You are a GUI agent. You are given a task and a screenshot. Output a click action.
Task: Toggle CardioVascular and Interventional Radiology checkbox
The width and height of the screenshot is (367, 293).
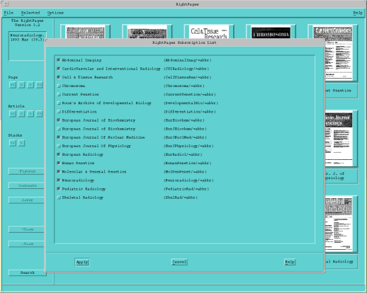pos(59,69)
